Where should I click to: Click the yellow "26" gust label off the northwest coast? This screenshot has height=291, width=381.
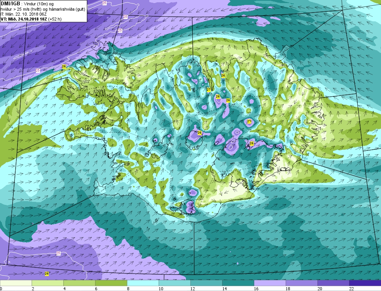pos(64,66)
